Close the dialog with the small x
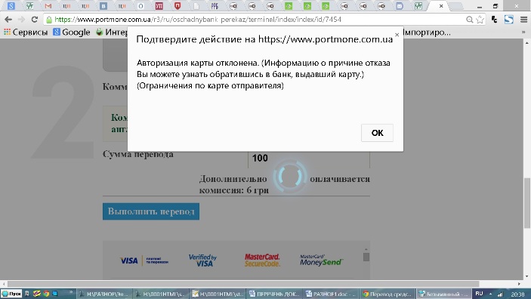Screen dimensions: 531x299 [397, 35]
